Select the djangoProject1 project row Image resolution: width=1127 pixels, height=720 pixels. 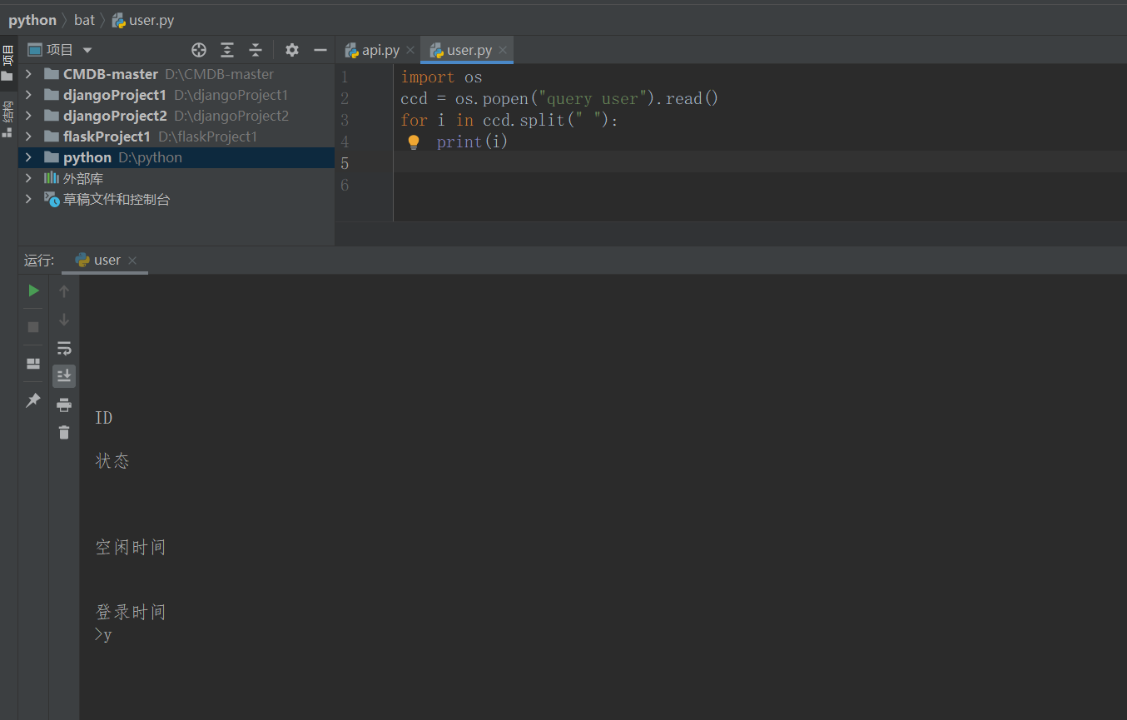point(176,95)
